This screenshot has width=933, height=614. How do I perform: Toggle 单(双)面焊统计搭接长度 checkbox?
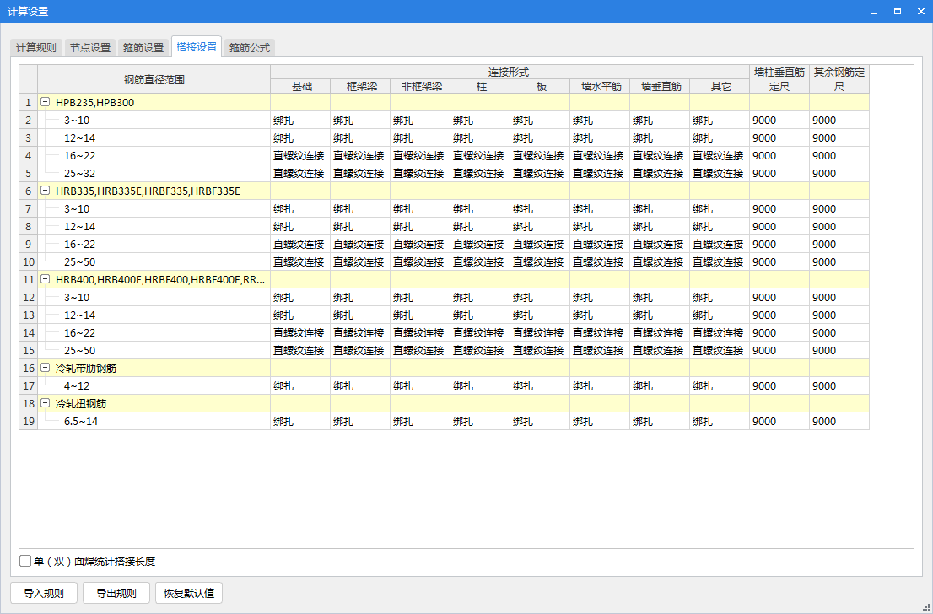(x=25, y=561)
